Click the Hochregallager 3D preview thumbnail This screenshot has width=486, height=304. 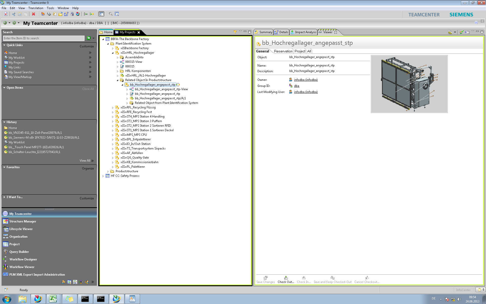tap(409, 84)
